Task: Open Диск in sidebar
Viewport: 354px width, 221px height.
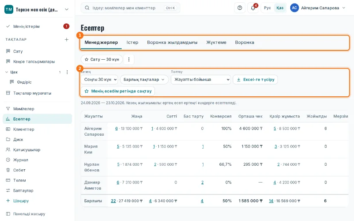Action: 37,139
